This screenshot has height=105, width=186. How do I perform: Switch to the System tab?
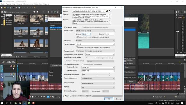coord(81,96)
